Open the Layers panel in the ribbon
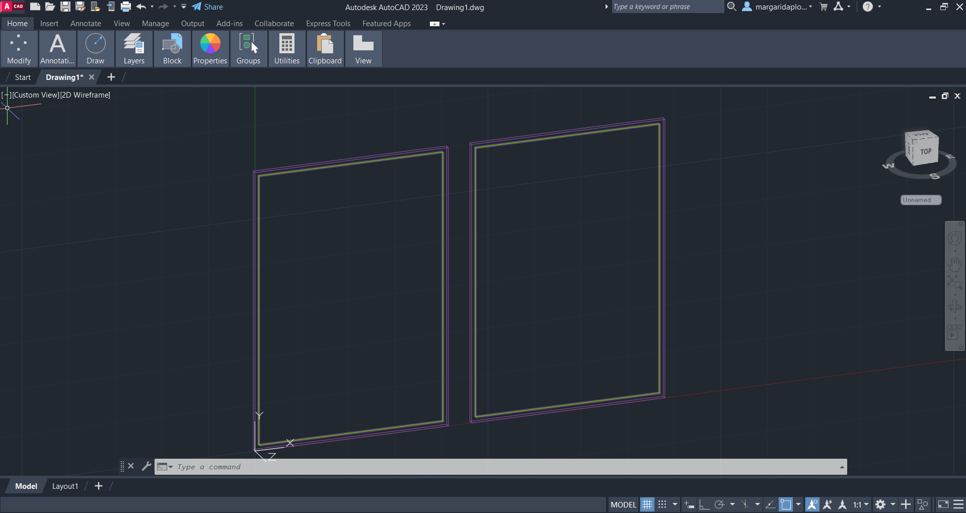This screenshot has height=513, width=966. [x=134, y=49]
